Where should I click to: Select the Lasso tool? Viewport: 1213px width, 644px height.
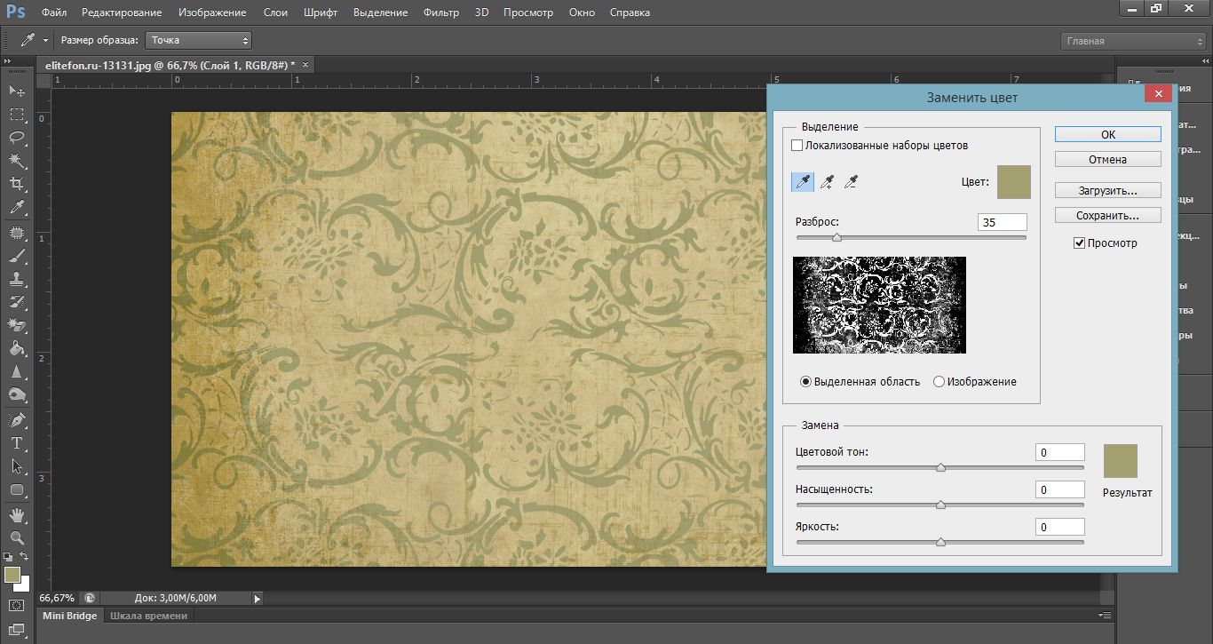click(x=17, y=137)
